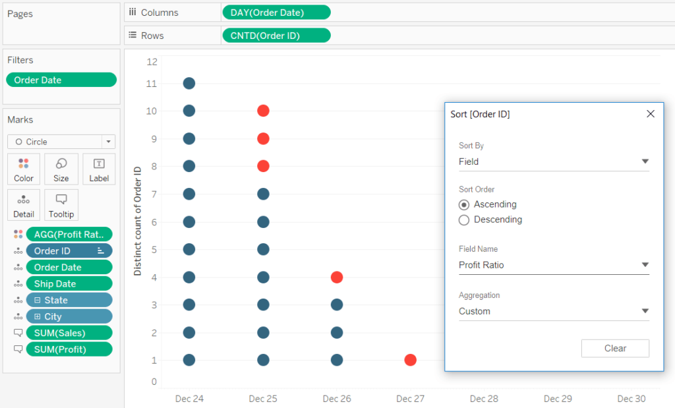Close the Sort Order ID dialog
Viewport: 675px width, 408px height.
coord(651,113)
